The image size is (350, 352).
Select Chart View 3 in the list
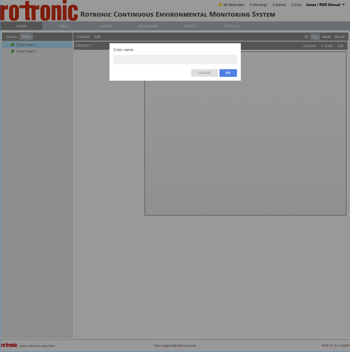coord(37,51)
